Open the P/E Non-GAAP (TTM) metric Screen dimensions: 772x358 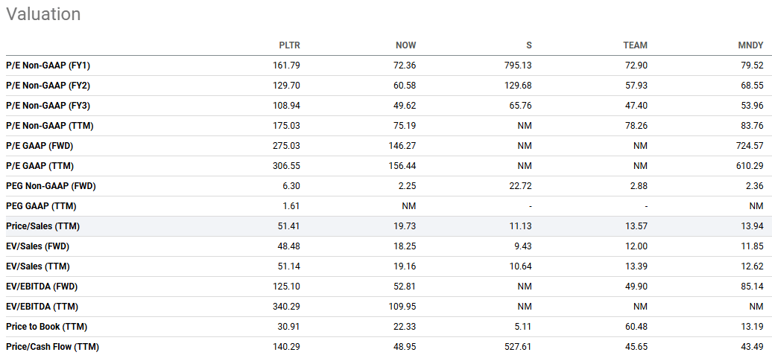tap(49, 126)
